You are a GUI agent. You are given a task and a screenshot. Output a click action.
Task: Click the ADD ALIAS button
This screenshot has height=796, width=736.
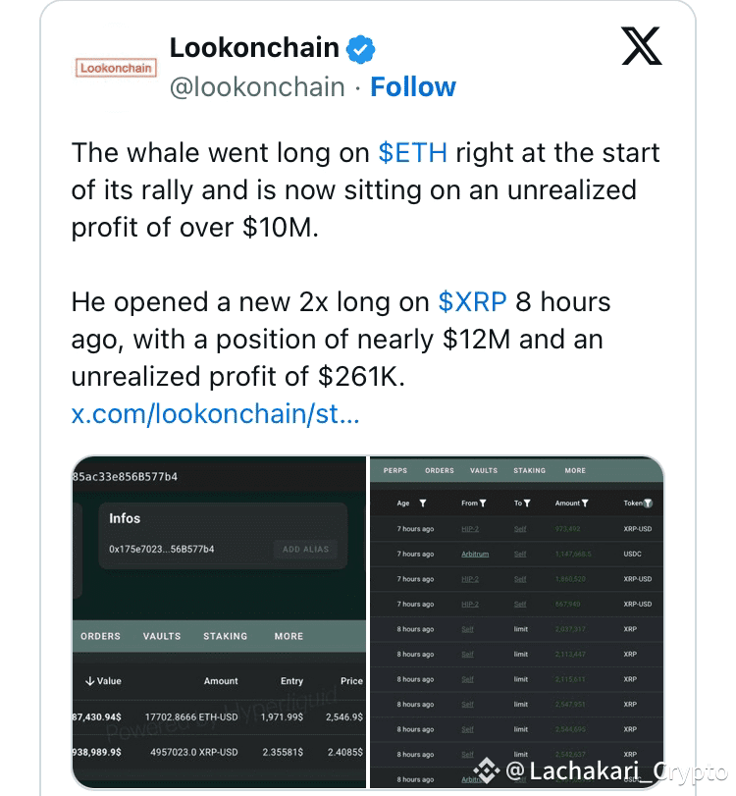tap(305, 550)
